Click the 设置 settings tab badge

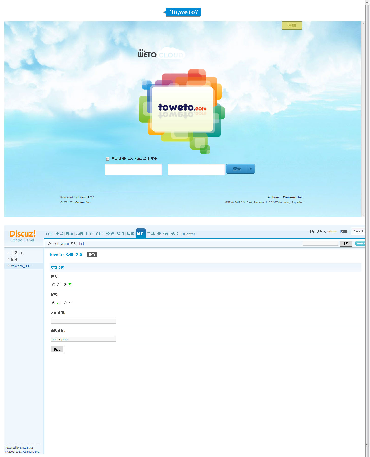92,255
